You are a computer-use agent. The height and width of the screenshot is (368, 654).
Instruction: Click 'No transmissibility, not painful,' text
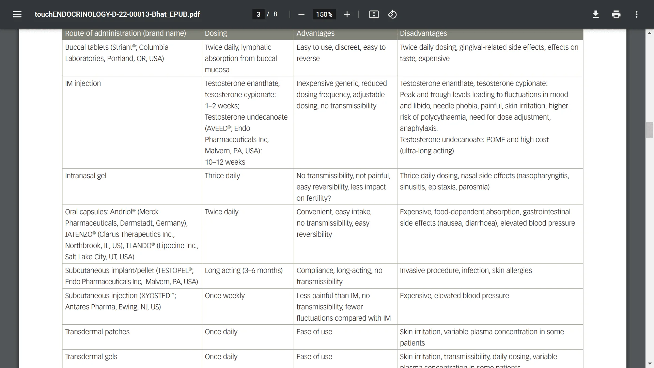(x=343, y=176)
